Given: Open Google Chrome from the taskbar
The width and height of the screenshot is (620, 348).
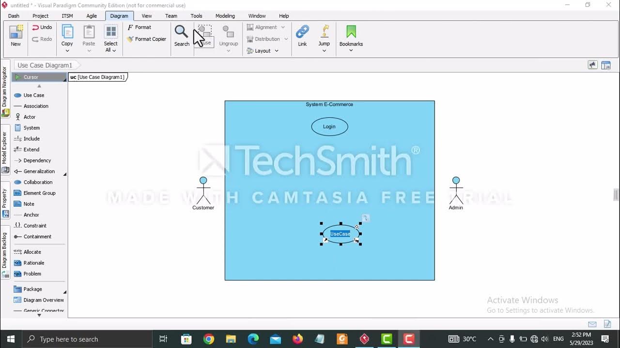Looking at the screenshot, I should pyautogui.click(x=209, y=339).
